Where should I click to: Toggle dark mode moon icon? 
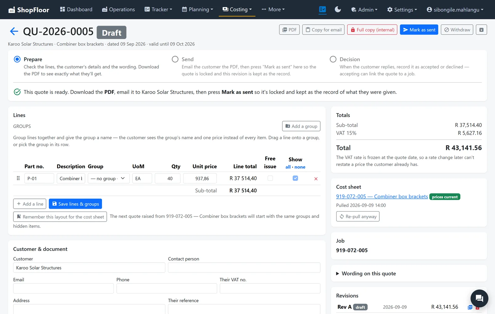[338, 10]
